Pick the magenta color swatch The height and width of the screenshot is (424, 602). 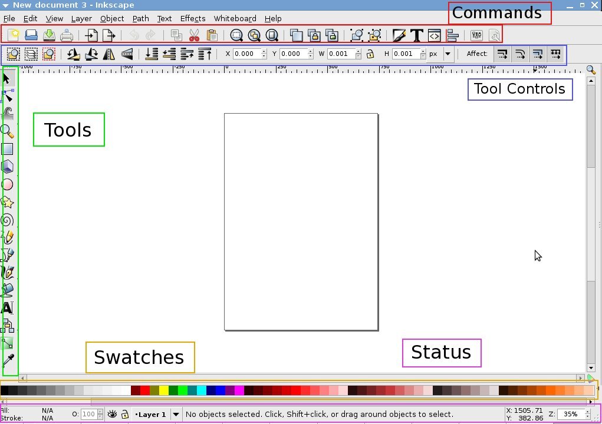[239, 390]
